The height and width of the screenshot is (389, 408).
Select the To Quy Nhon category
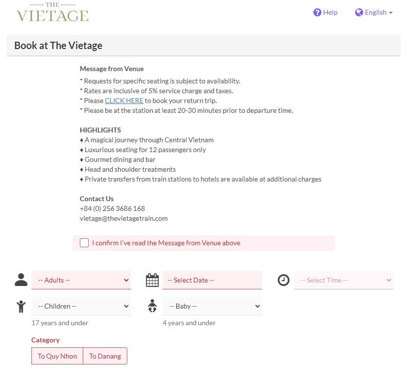(x=57, y=356)
